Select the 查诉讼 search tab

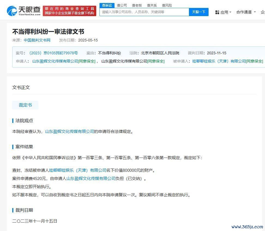[x=107, y=5]
